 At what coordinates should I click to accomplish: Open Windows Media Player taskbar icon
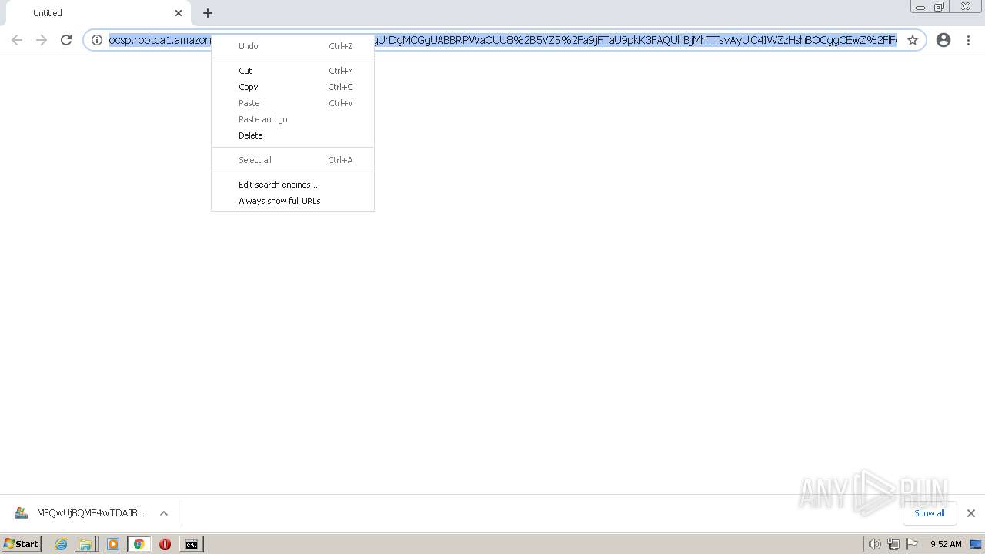[113, 544]
